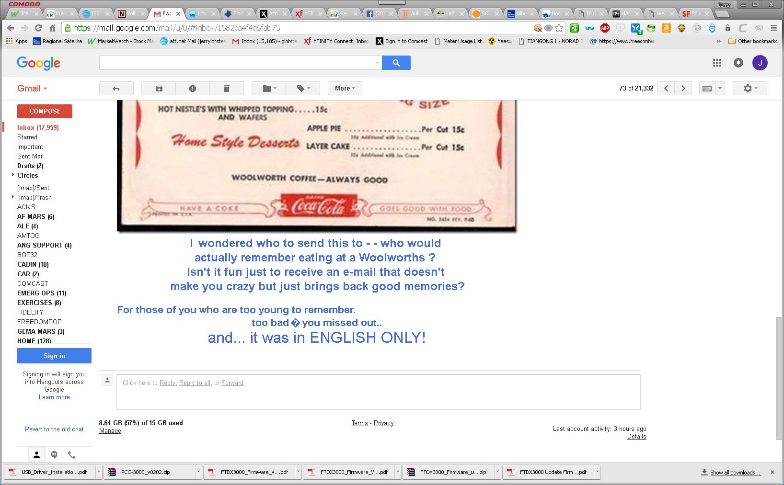784x485 pixels.
Task: Click the reply box avatar icon
Action: tap(107, 380)
